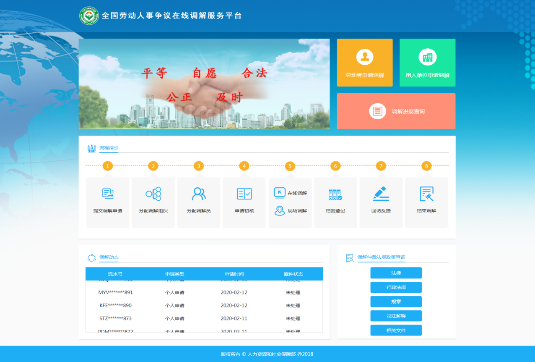
Task: Click the platform logo emblem in header
Action: [89, 16]
